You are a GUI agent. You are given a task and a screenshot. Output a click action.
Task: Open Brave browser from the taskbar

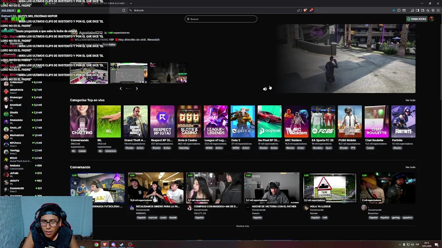[x=105, y=245]
